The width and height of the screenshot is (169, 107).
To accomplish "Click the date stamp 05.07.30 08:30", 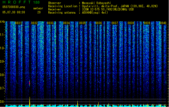I will coord(14,12).
